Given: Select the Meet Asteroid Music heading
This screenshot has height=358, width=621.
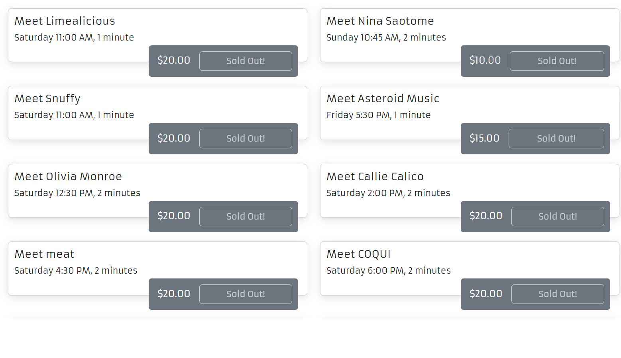Looking at the screenshot, I should pyautogui.click(x=383, y=98).
